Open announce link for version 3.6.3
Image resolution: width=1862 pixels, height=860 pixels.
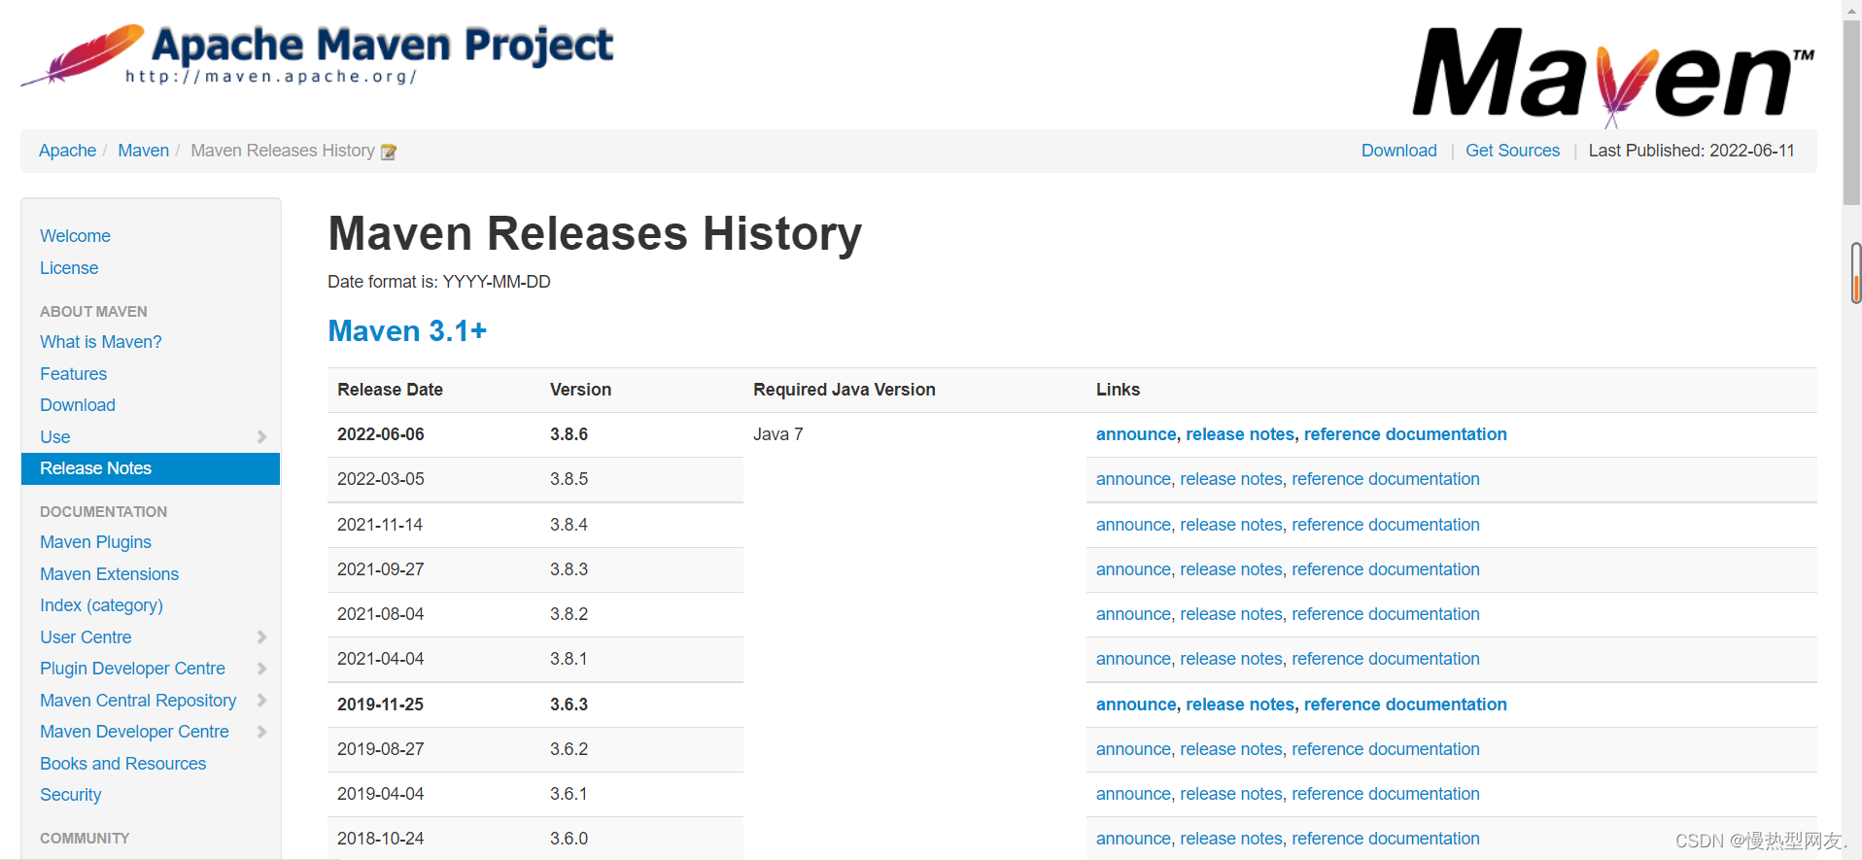(1136, 705)
